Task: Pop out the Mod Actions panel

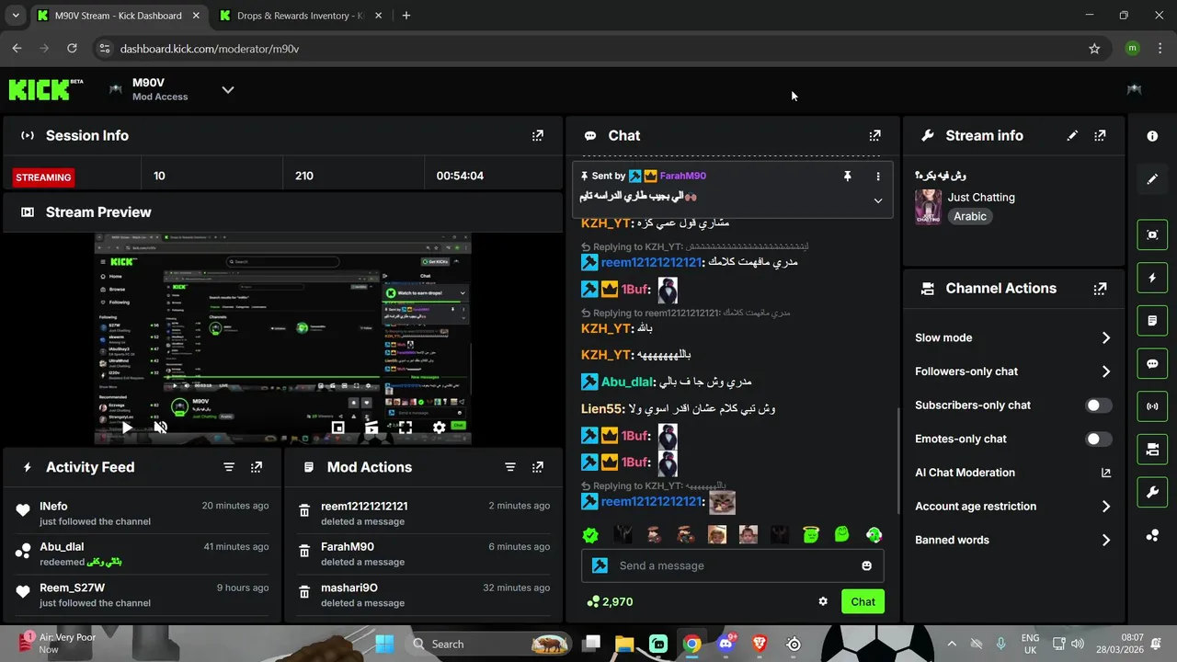Action: [538, 467]
